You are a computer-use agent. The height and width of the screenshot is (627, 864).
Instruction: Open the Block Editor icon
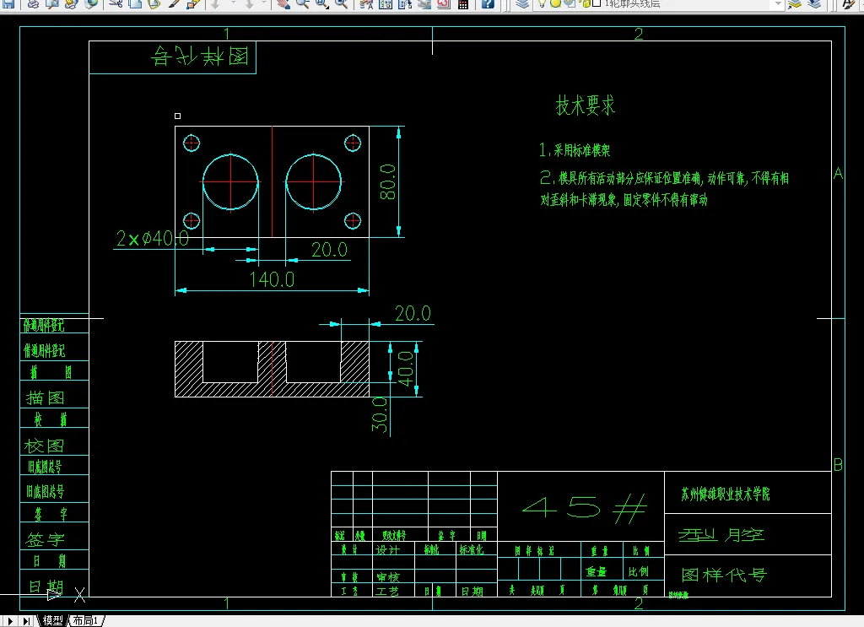pos(193,4)
